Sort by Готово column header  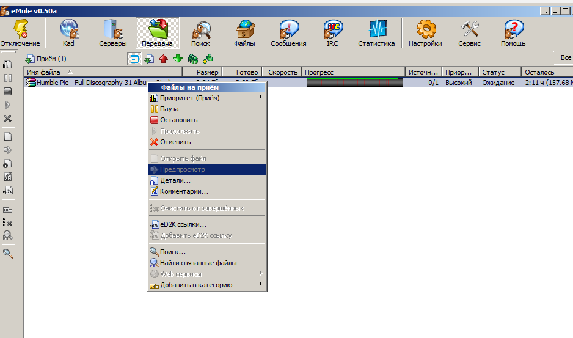coord(243,72)
